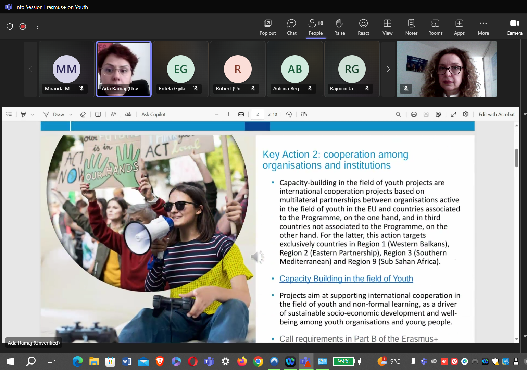The height and width of the screenshot is (370, 527).
Task: Pop out the shared content
Action: [267, 27]
